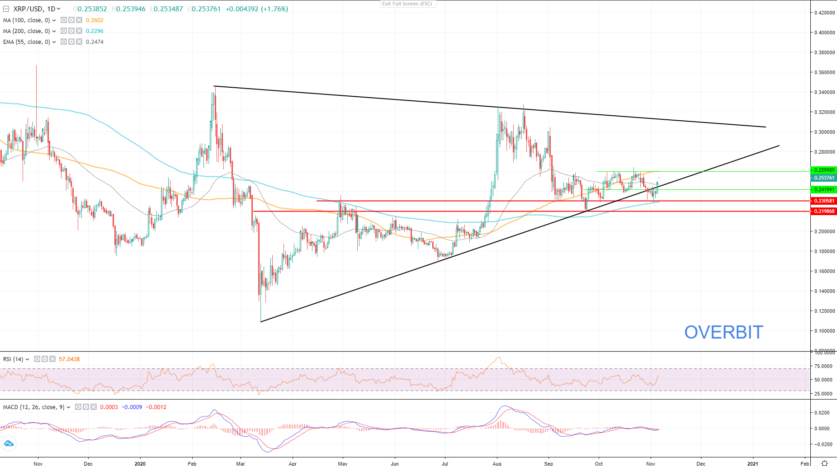Click the MACD line value -0.0009
The image size is (837, 466).
(132, 407)
